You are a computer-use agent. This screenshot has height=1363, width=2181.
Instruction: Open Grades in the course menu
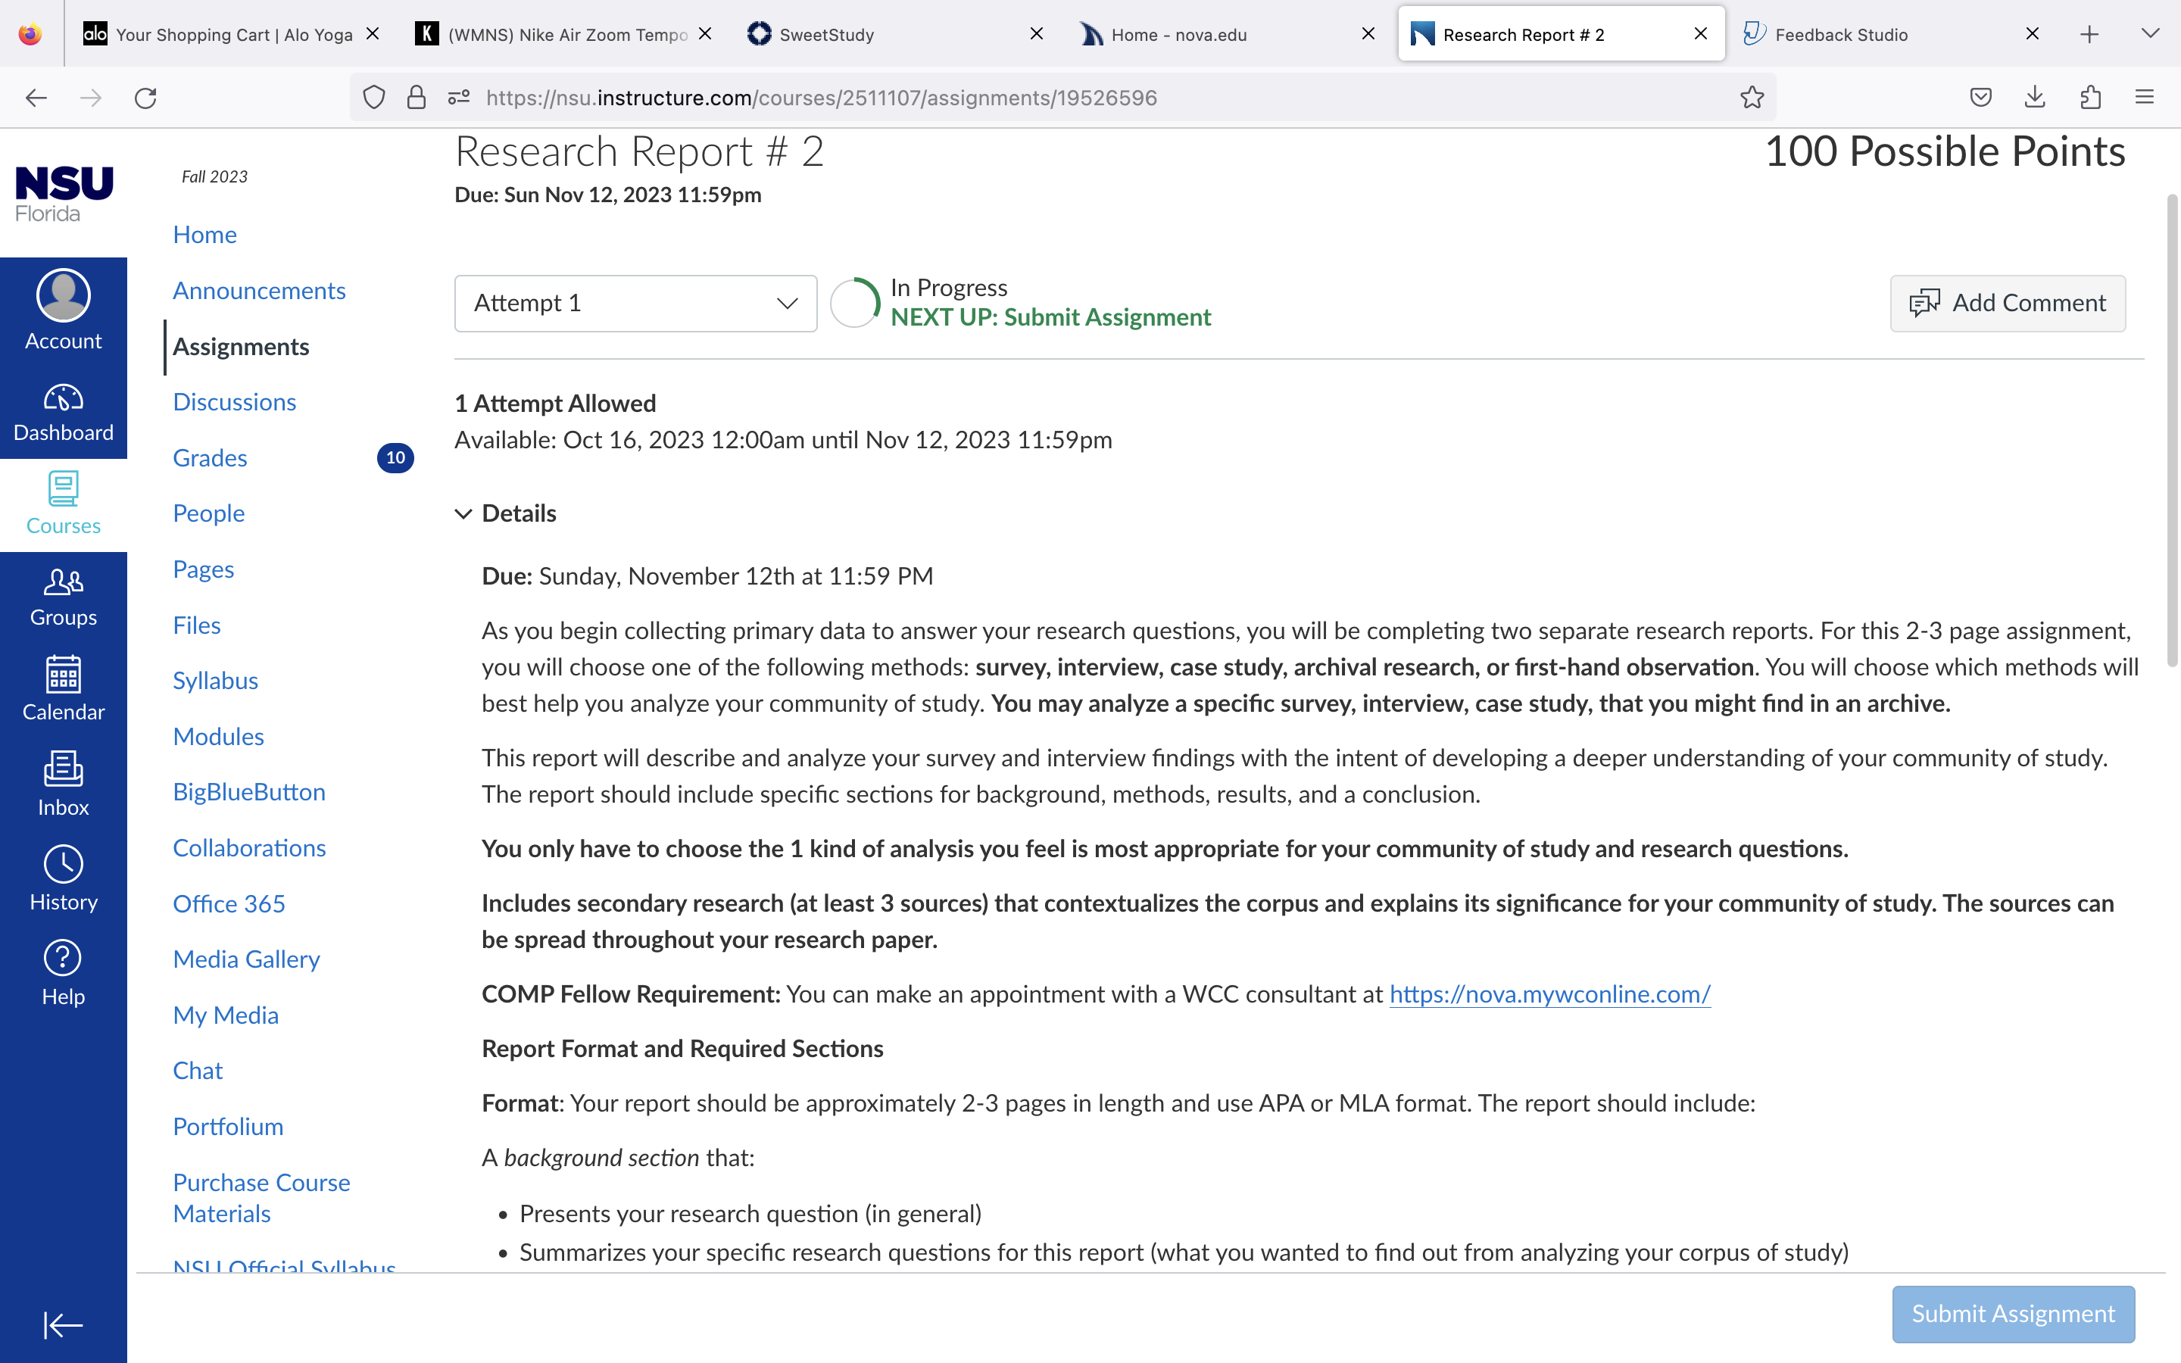210,458
